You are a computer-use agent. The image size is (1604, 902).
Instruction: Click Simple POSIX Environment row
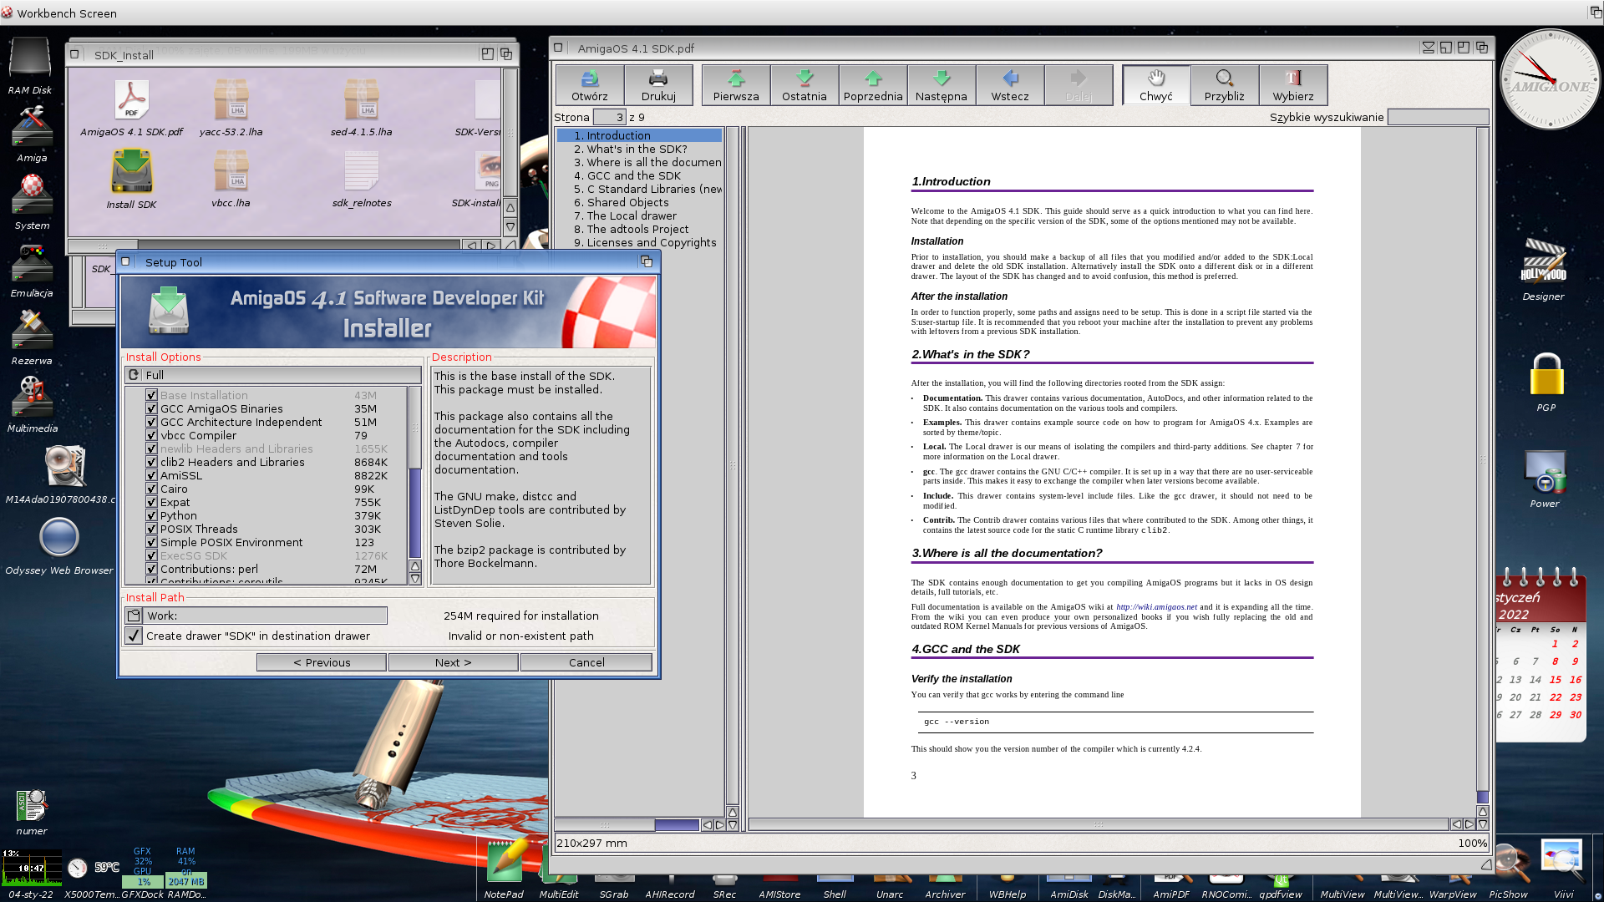(x=266, y=542)
